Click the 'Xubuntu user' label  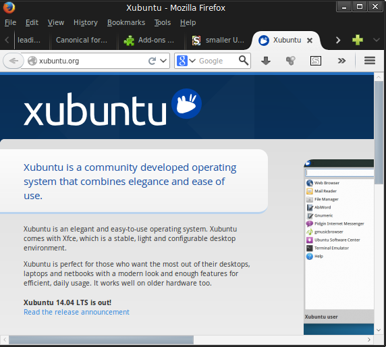point(321,317)
